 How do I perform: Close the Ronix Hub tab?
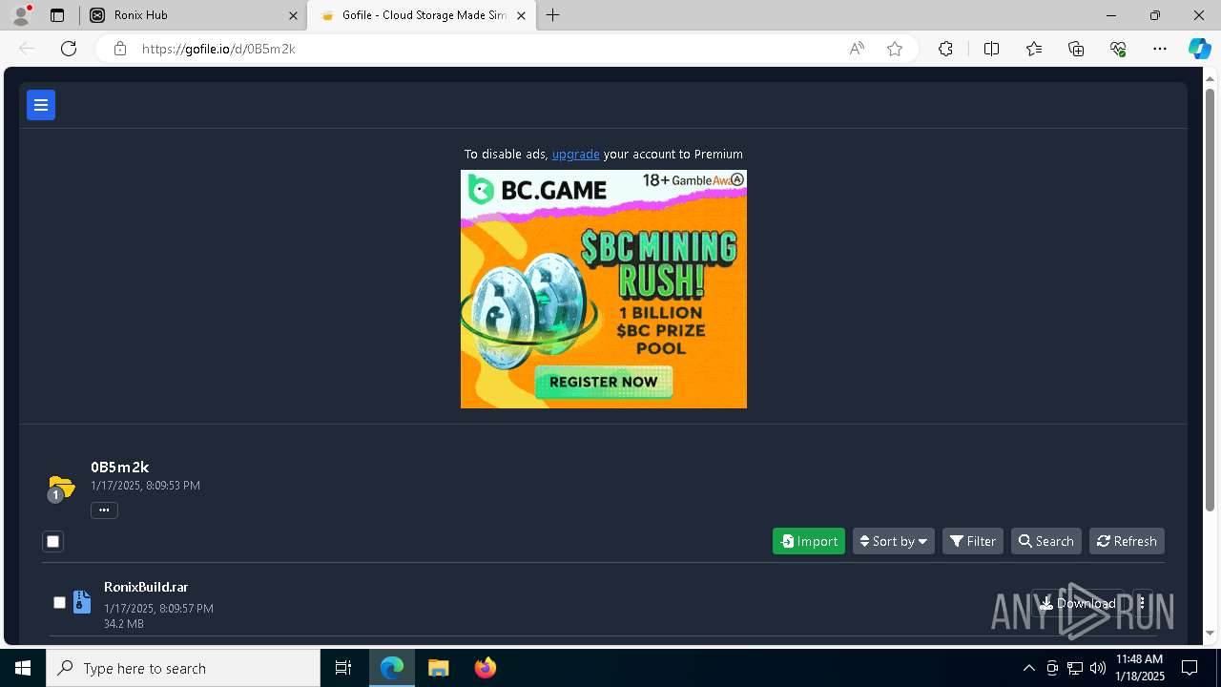[x=293, y=15]
